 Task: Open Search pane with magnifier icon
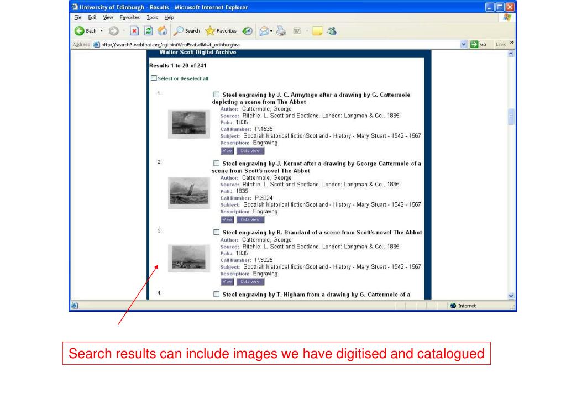(x=179, y=31)
